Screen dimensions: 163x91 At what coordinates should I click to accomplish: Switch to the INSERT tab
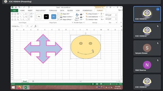click(x=30, y=11)
